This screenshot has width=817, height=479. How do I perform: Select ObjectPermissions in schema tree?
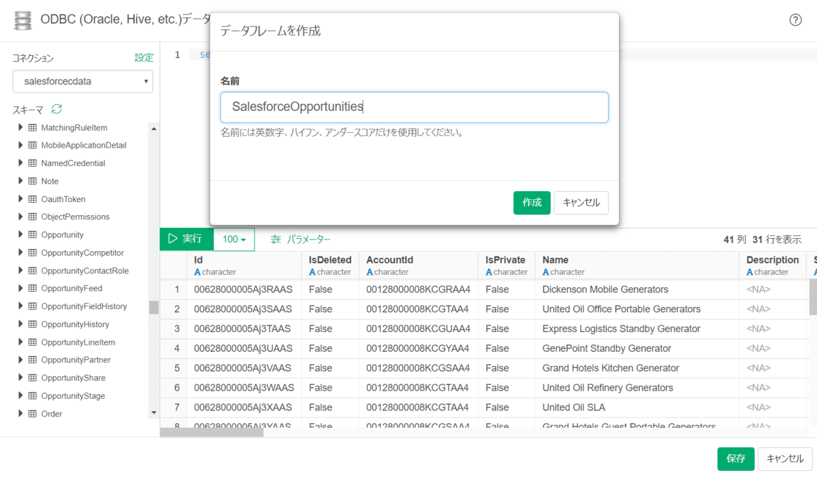click(75, 217)
